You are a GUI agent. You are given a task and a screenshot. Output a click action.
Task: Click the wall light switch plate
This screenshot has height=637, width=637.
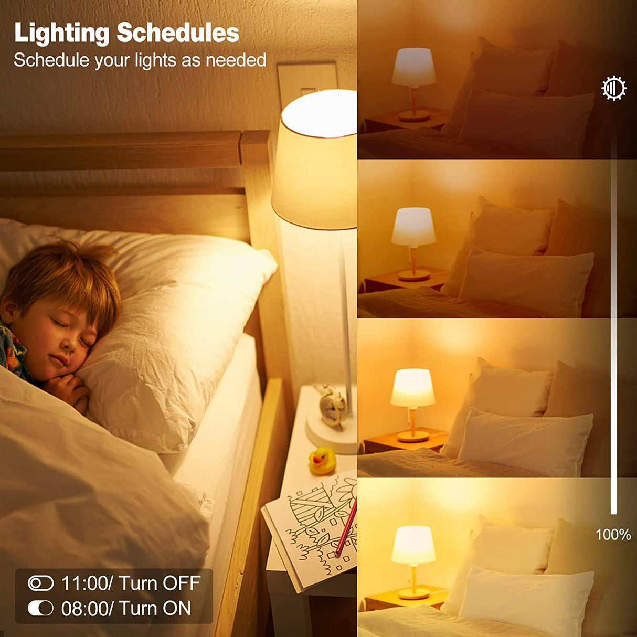tap(307, 84)
